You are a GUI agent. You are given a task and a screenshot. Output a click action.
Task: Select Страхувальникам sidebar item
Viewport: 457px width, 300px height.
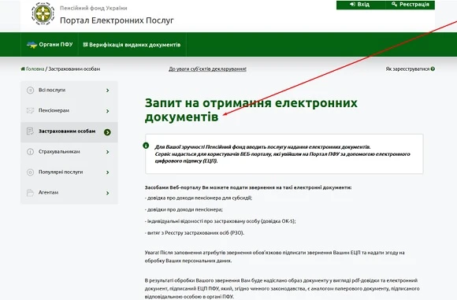point(69,152)
